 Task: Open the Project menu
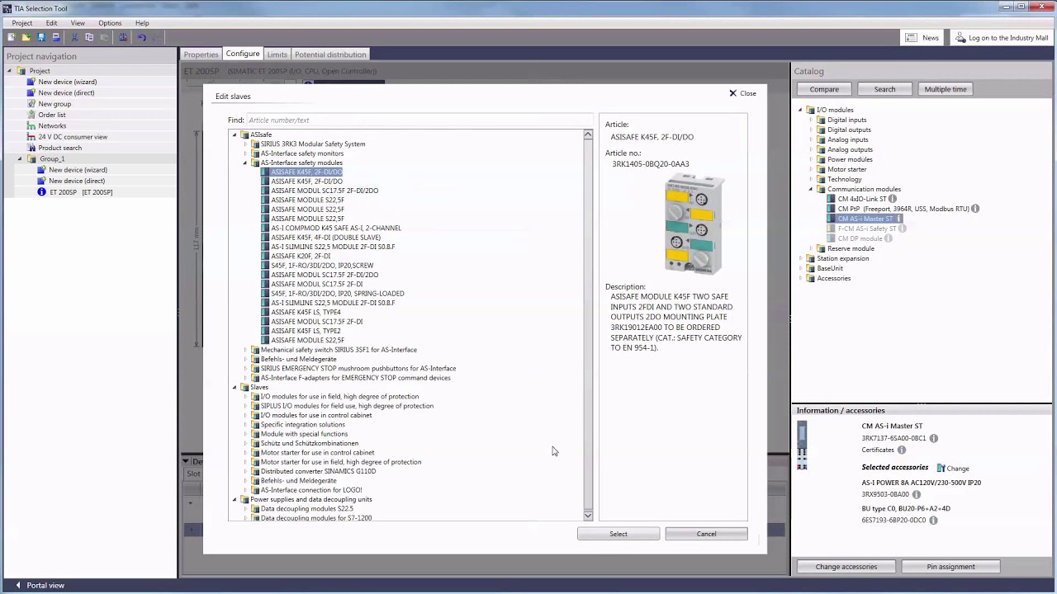(22, 23)
